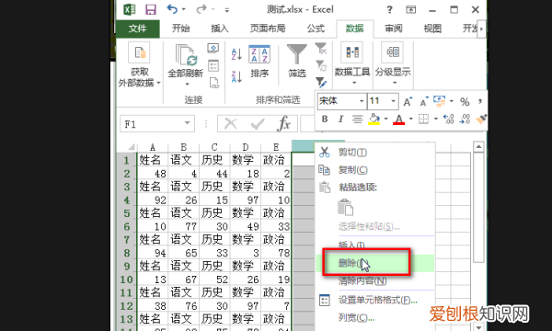Choose 剪切(T) from context menu
This screenshot has height=331, width=552.
pos(375,153)
